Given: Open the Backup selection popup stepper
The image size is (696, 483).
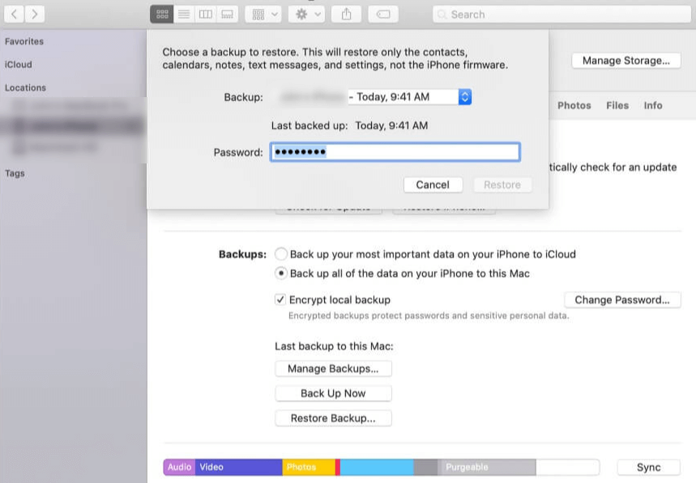Looking at the screenshot, I should point(465,96).
